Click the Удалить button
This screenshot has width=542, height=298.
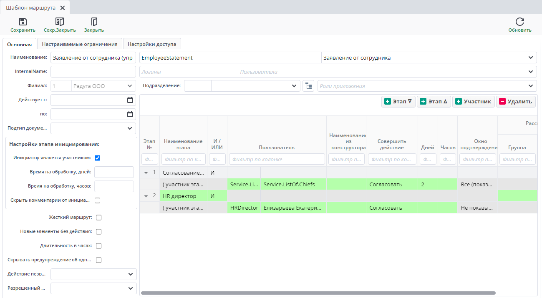[516, 102]
